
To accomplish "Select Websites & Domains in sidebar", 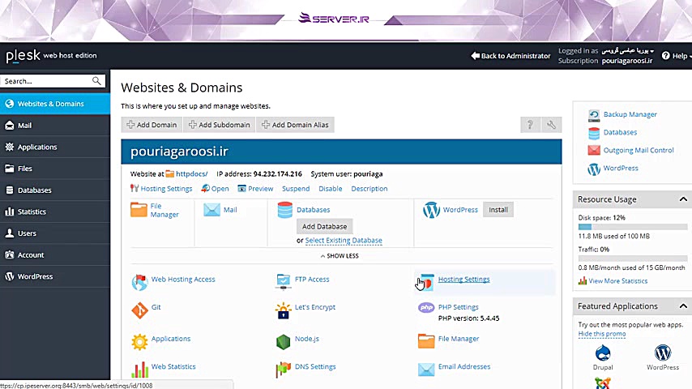I will click(x=55, y=104).
